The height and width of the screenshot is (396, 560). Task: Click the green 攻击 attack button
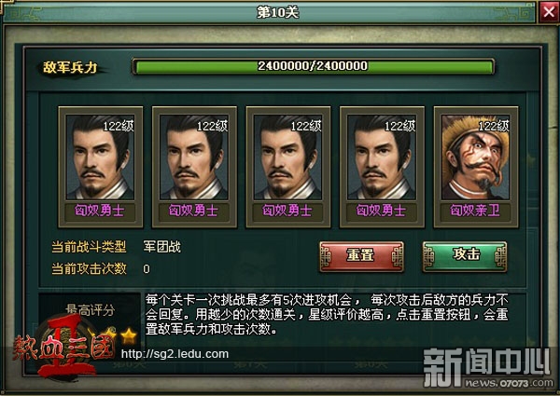coord(465,256)
